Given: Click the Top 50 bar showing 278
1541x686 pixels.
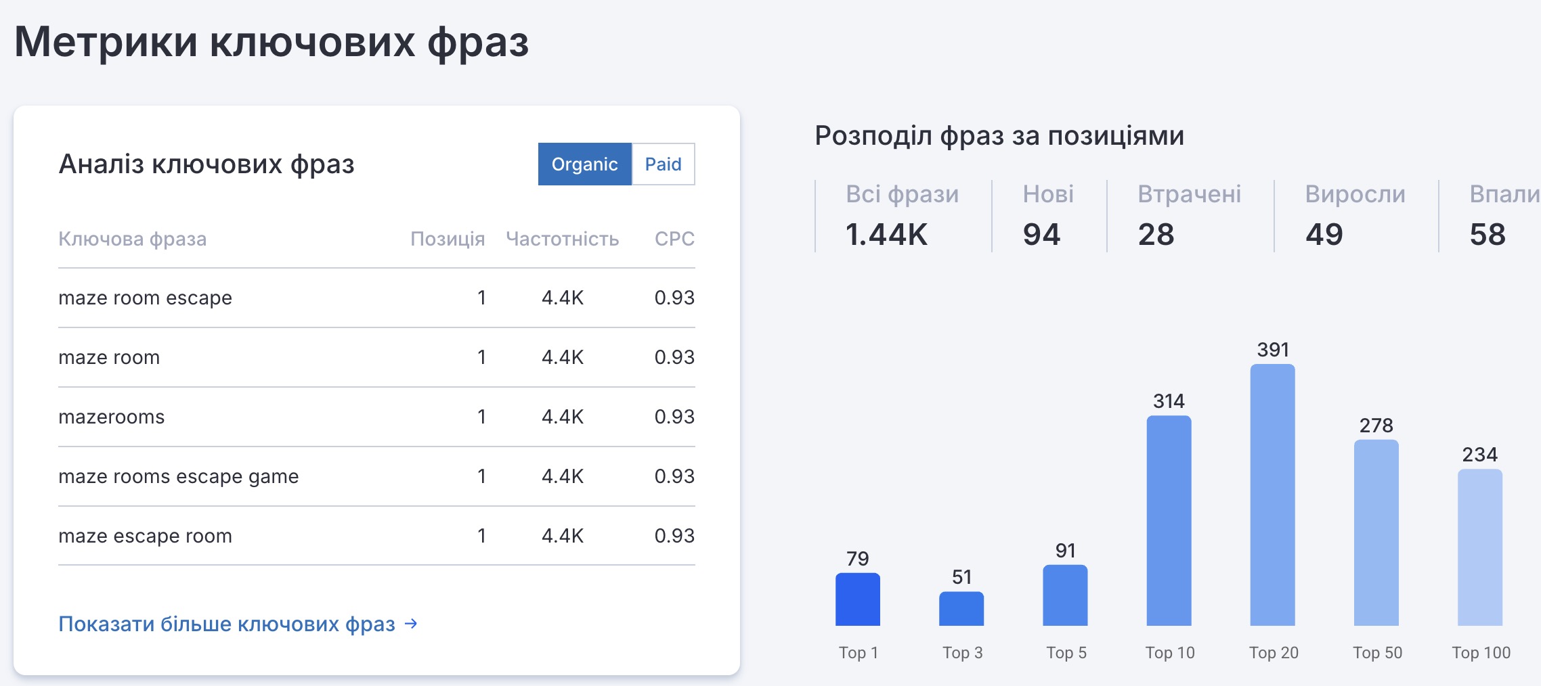Looking at the screenshot, I should 1376,533.
